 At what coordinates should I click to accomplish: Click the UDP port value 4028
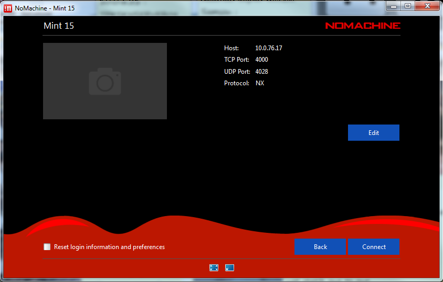coord(261,72)
